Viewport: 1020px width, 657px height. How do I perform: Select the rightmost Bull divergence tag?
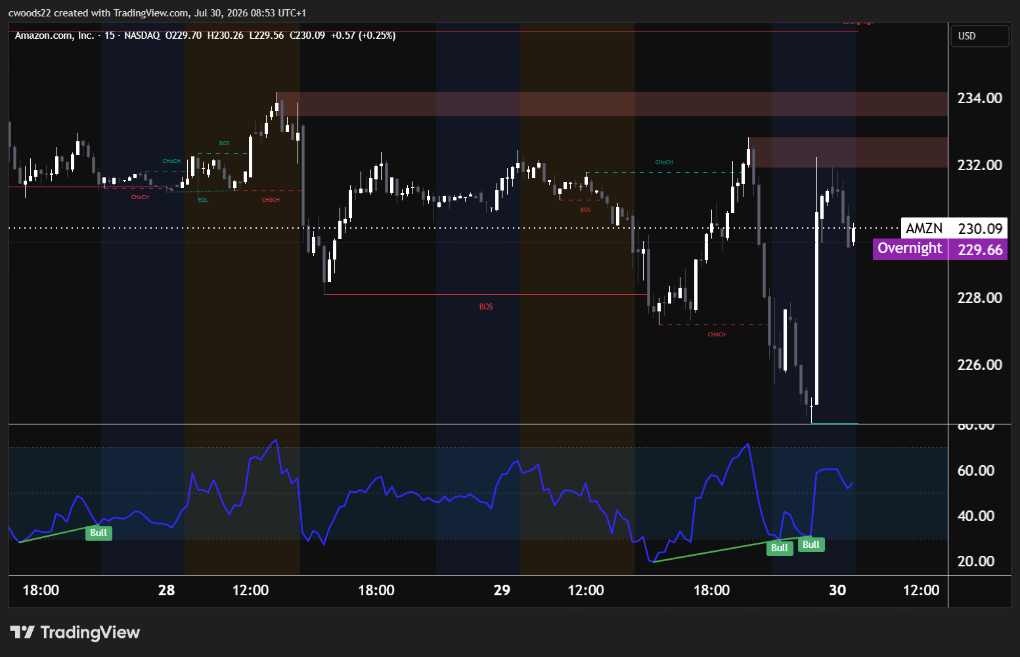[x=811, y=544]
